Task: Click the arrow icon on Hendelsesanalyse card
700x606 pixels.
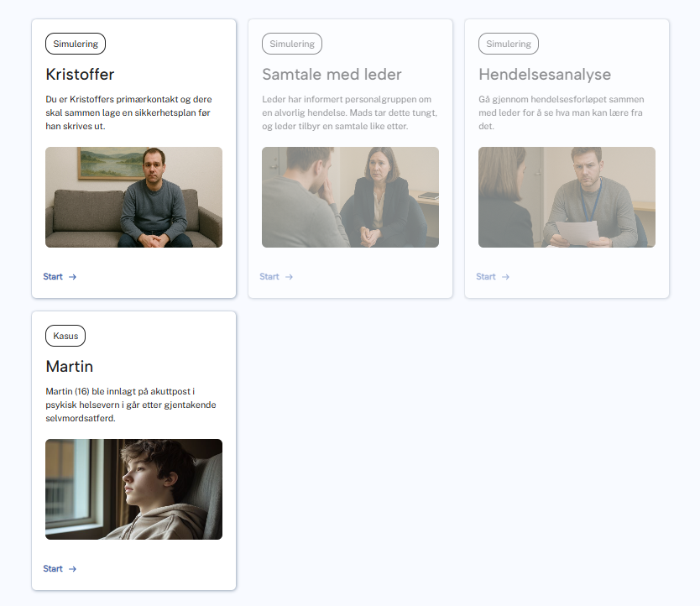Action: (x=506, y=277)
